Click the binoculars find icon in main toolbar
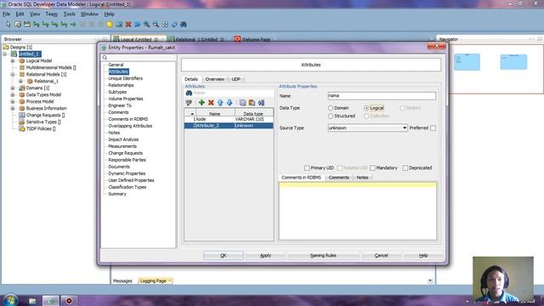 point(184,25)
